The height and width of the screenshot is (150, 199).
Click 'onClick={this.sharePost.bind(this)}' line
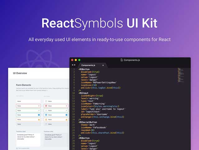click(103, 133)
